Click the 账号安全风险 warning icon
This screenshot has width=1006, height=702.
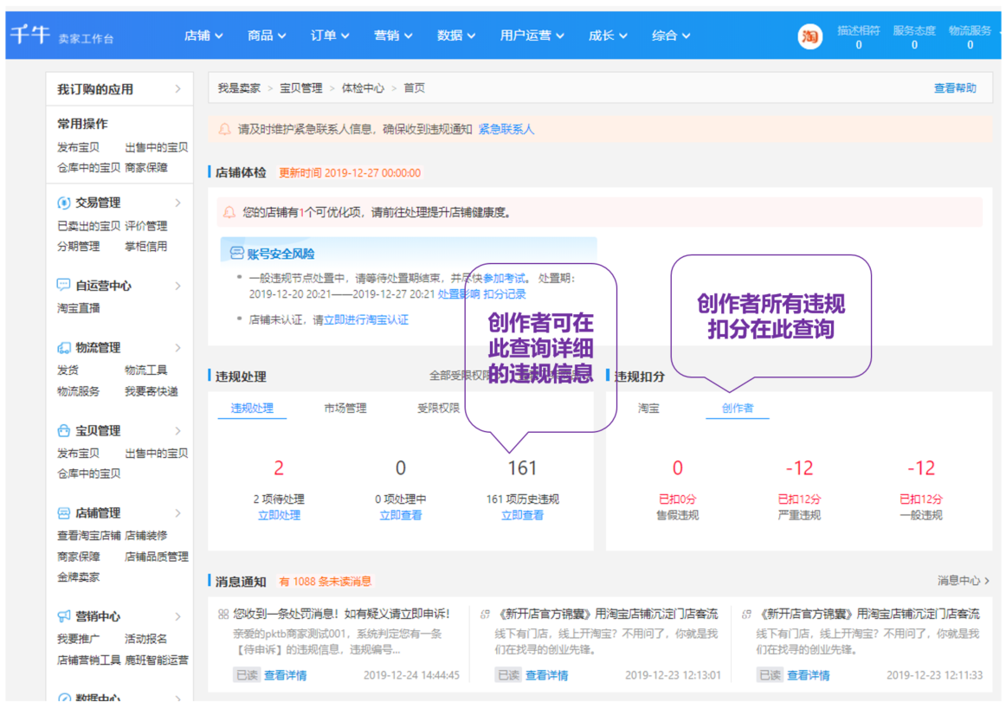point(236,254)
